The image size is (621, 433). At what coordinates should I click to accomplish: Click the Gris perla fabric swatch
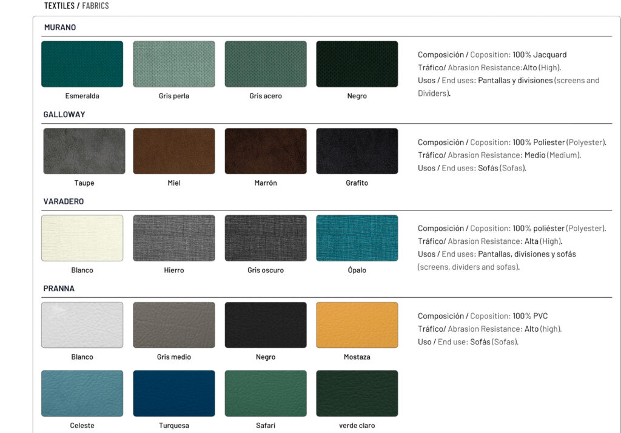click(173, 64)
